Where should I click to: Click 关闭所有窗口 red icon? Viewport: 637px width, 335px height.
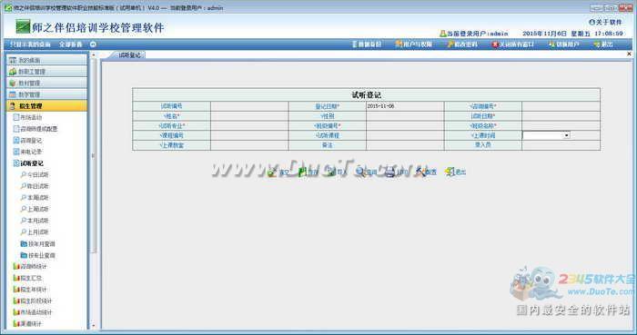click(495, 44)
